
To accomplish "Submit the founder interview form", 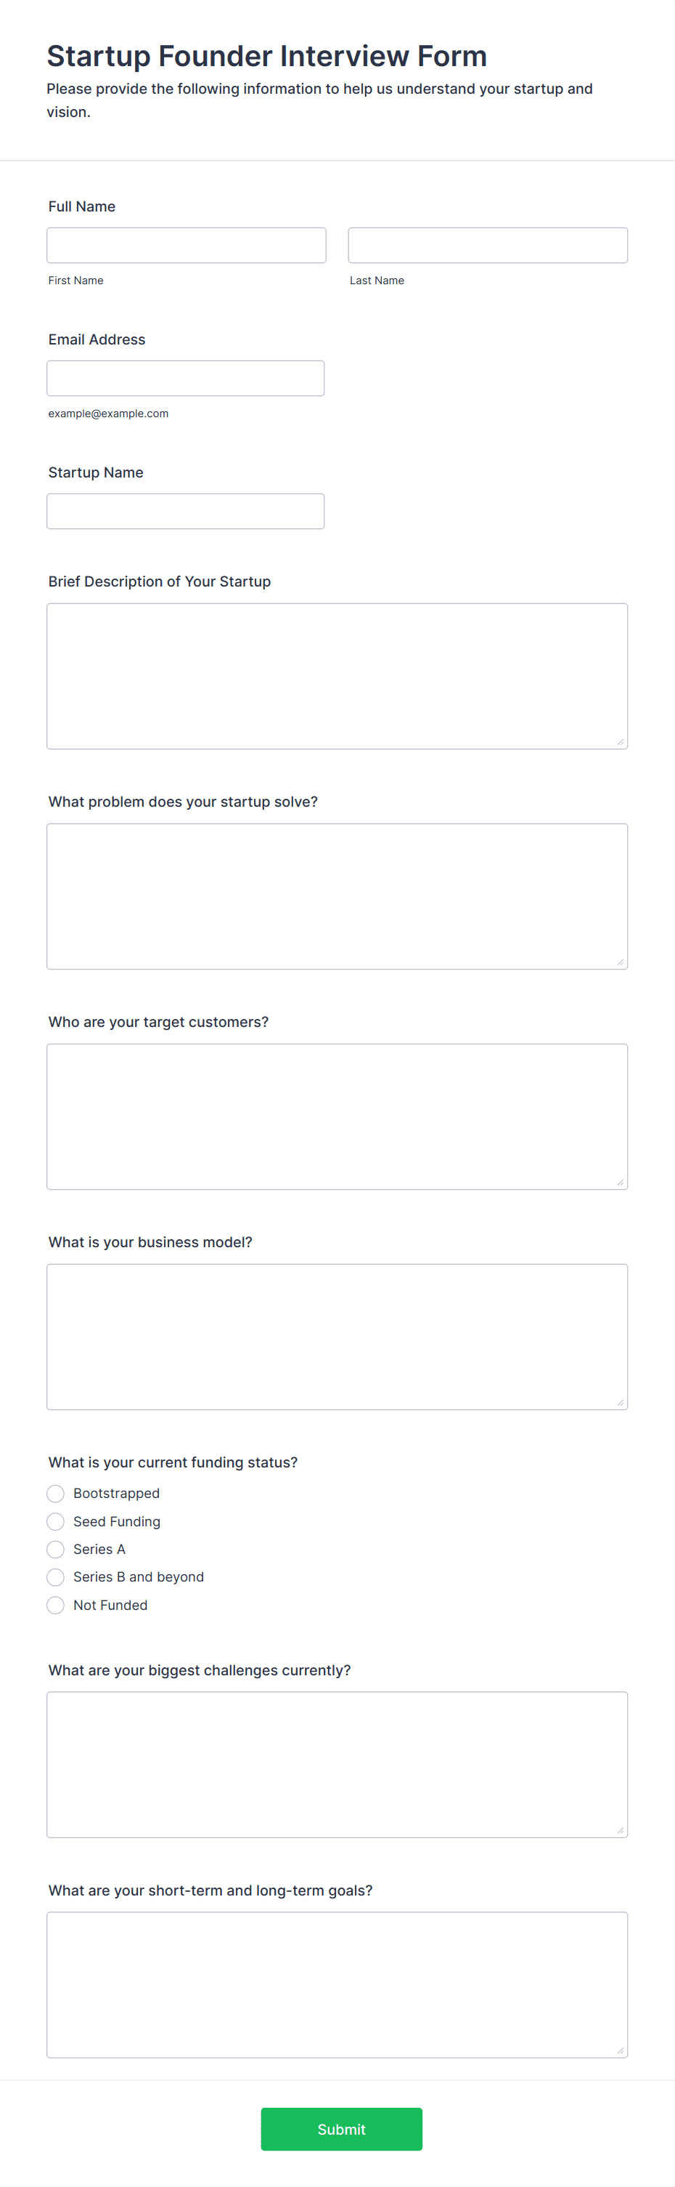I will tap(342, 2130).
